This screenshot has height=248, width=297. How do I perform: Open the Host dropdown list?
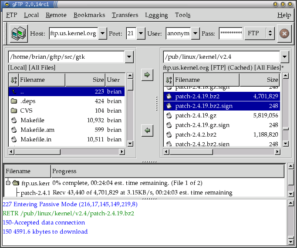tap(102, 33)
